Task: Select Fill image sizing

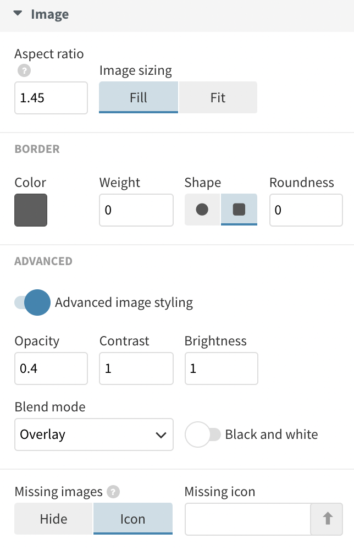Action: point(138,97)
